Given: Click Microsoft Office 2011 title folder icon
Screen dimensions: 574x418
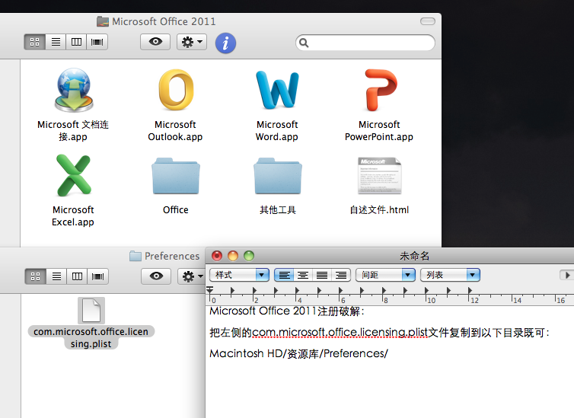Looking at the screenshot, I should [x=103, y=21].
